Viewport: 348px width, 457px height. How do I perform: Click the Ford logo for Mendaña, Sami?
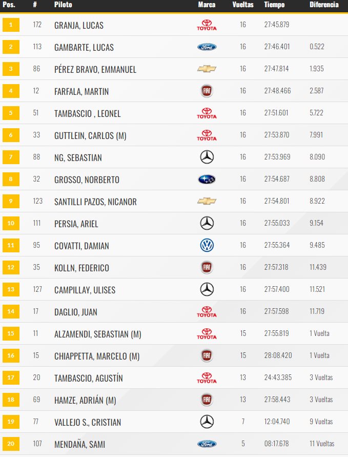coord(207,444)
